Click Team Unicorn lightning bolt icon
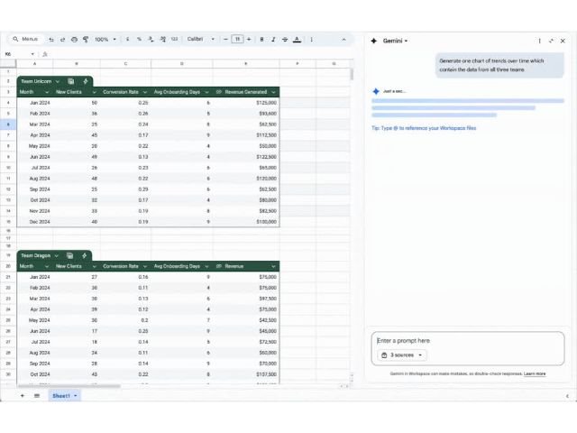The image size is (577, 433). pos(86,81)
